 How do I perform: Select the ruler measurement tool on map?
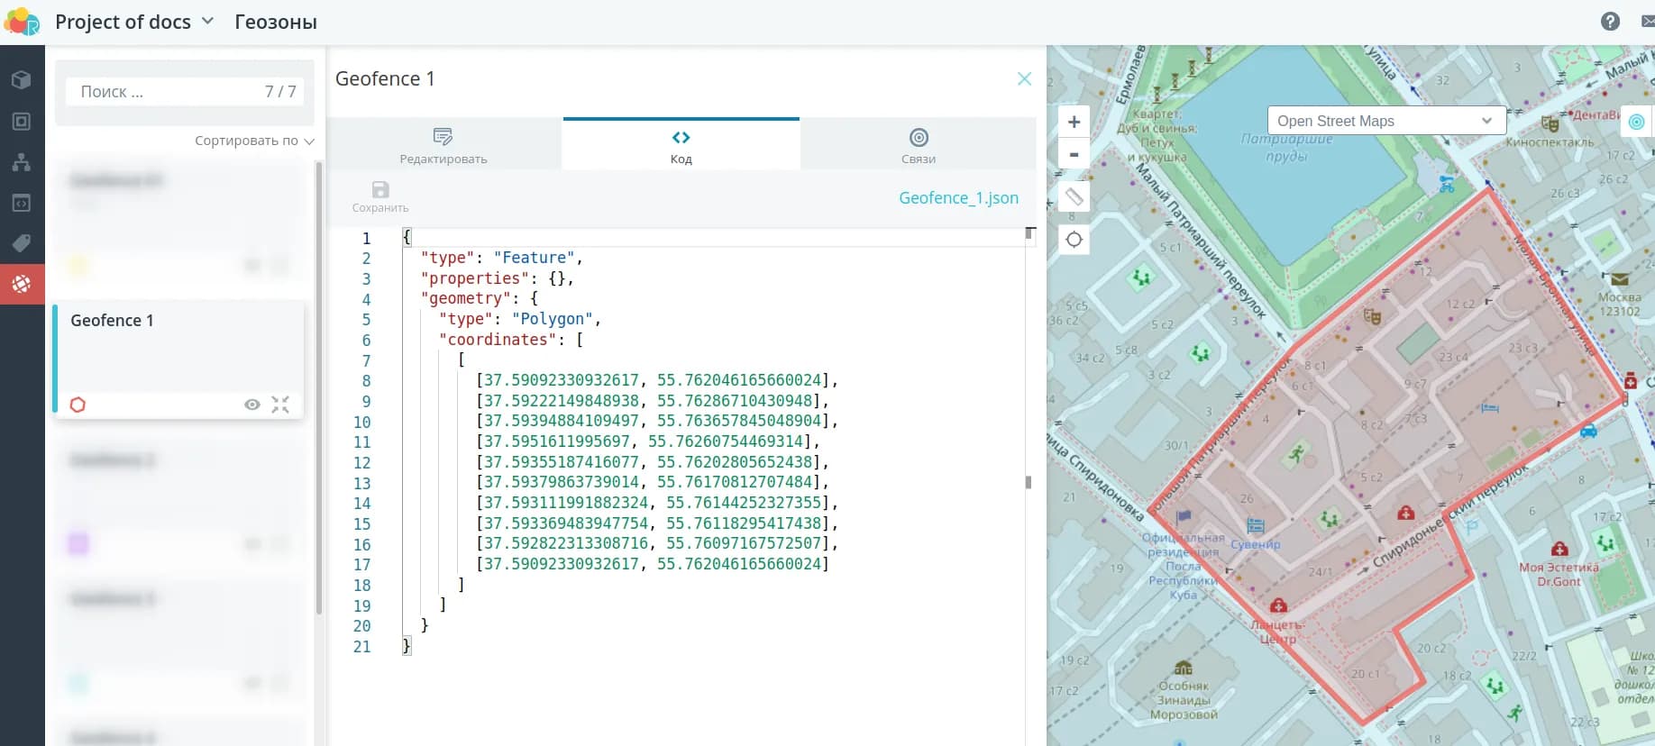[1074, 196]
